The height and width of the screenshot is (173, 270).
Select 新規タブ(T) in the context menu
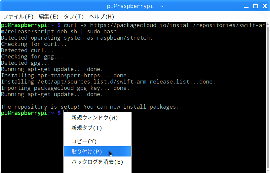click(x=87, y=128)
